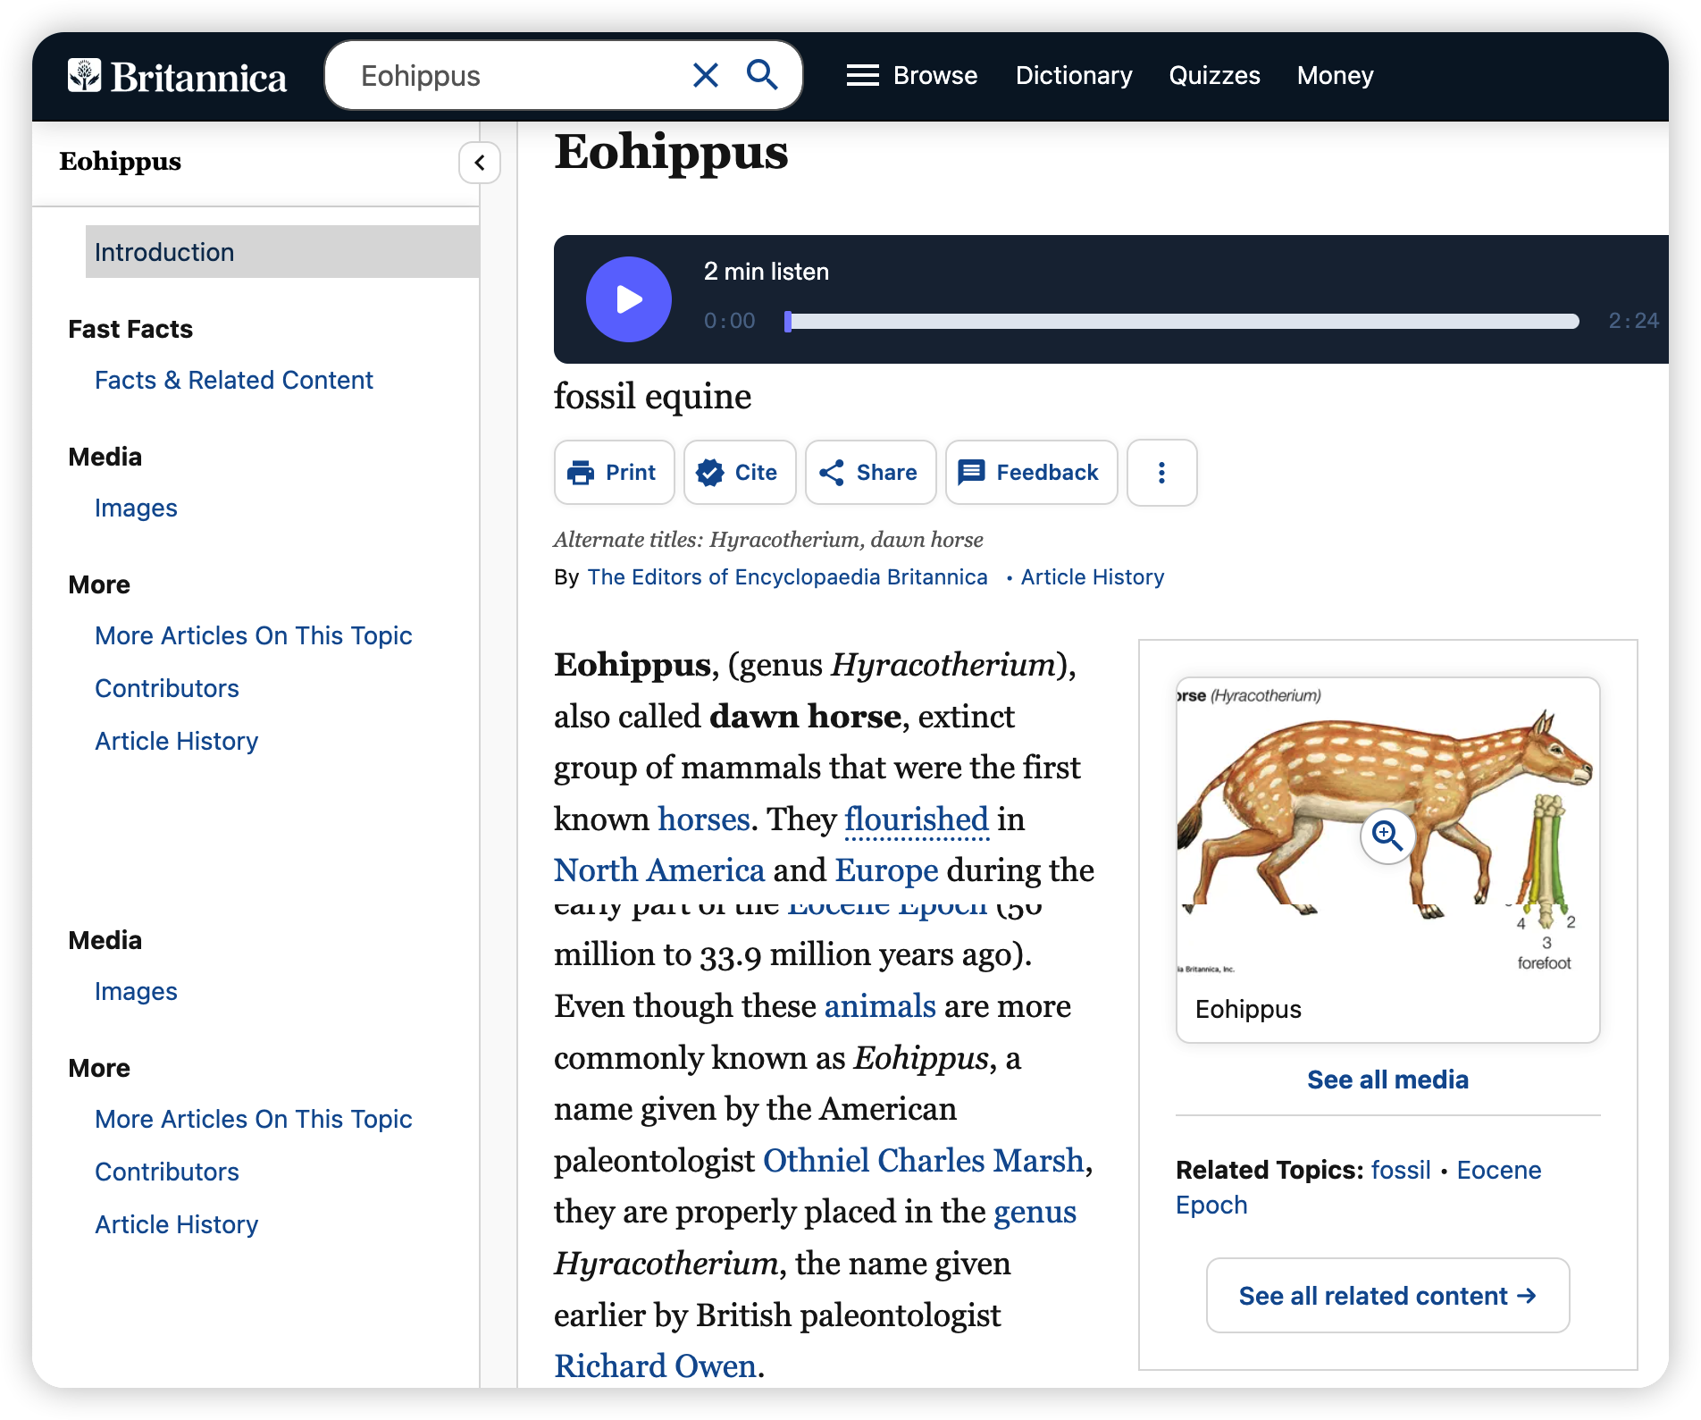The width and height of the screenshot is (1701, 1420).
Task: Play the article audio narration
Action: [629, 299]
